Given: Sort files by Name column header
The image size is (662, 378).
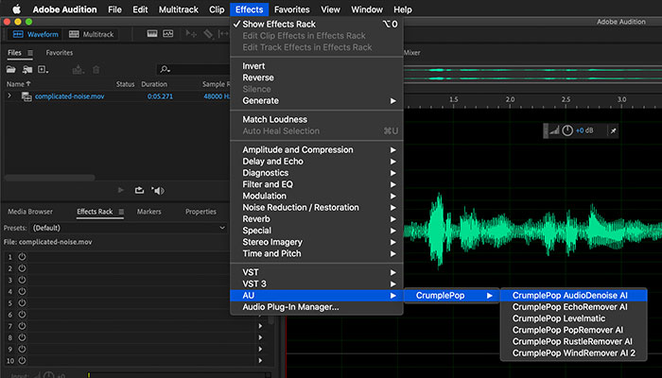Looking at the screenshot, I should (x=18, y=84).
